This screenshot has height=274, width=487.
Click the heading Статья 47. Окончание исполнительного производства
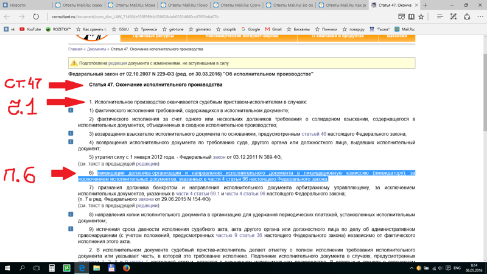[156, 85]
